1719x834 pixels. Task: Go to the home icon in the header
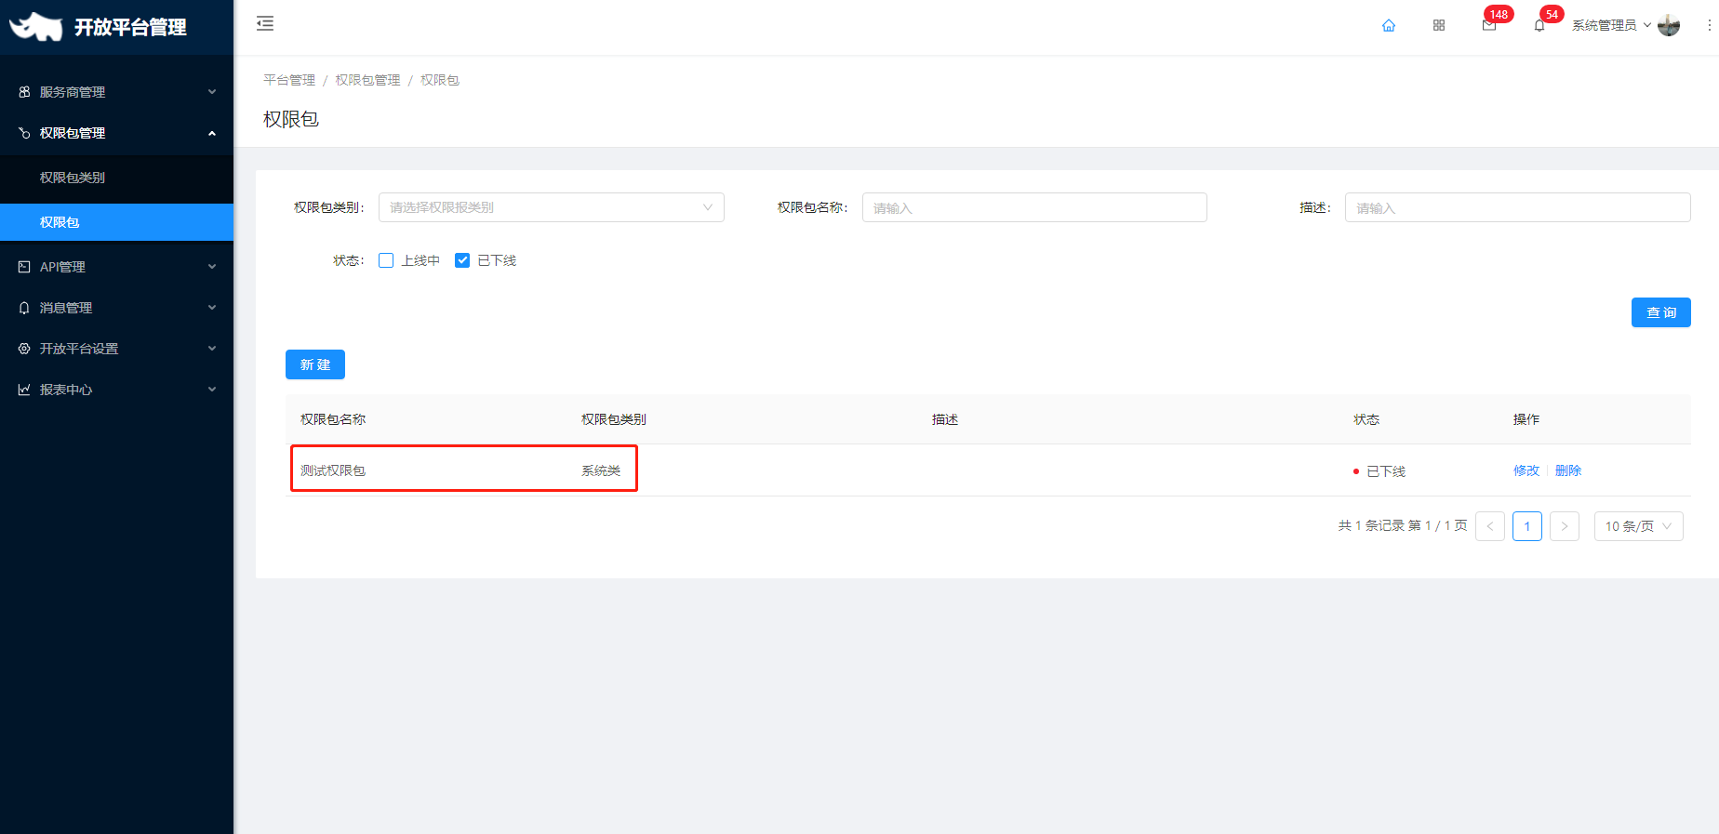(x=1389, y=25)
